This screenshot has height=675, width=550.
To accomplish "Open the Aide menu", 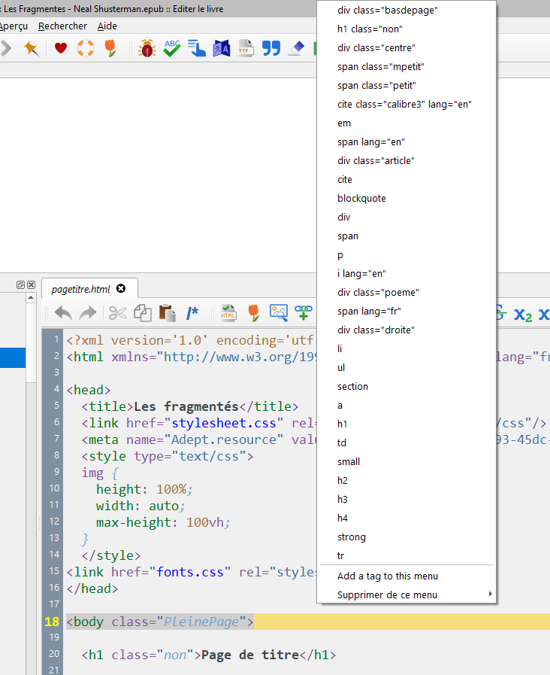I will tap(107, 26).
